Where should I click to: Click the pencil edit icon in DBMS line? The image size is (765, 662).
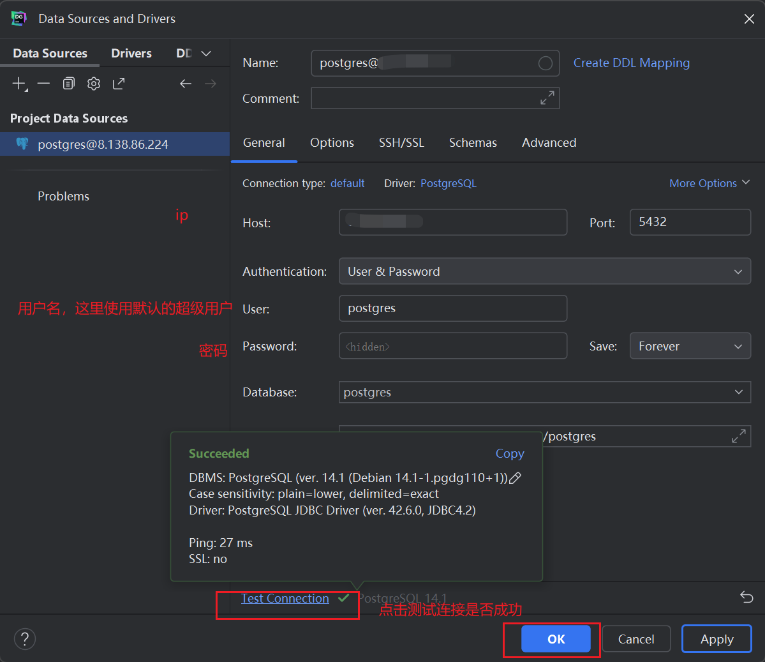click(515, 478)
